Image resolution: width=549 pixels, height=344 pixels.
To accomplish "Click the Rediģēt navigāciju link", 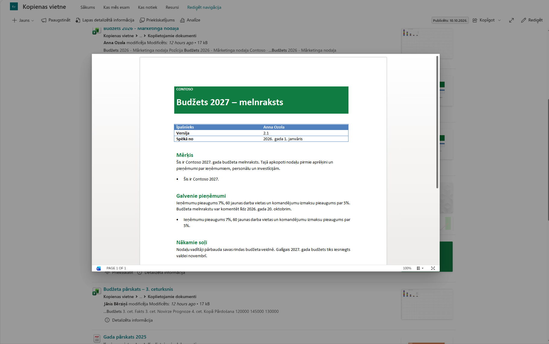I will 204,7.
